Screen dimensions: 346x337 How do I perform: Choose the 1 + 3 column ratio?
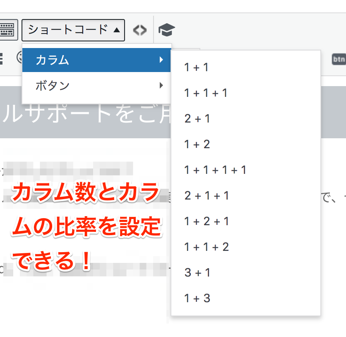(197, 298)
